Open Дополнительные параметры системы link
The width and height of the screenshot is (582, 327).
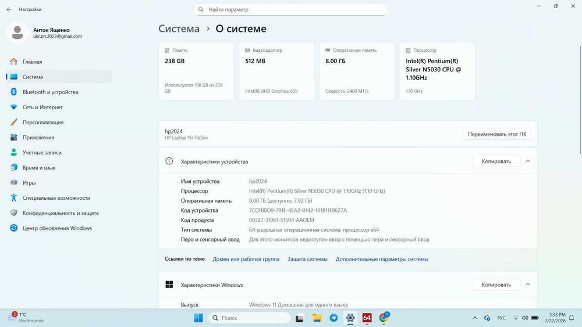point(382,259)
